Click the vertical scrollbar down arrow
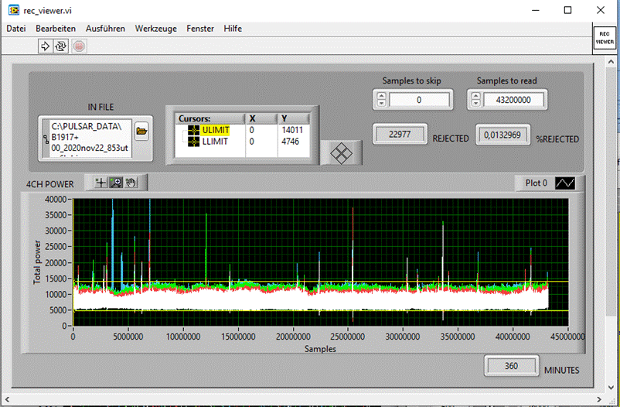This screenshot has width=620, height=407. [611, 387]
